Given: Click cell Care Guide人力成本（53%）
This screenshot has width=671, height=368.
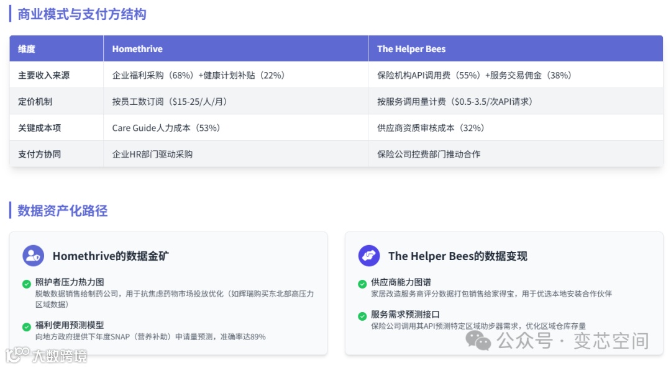Looking at the screenshot, I should point(236,128).
